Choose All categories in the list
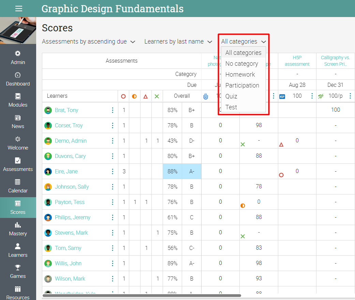The image size is (355, 300). pyautogui.click(x=243, y=53)
